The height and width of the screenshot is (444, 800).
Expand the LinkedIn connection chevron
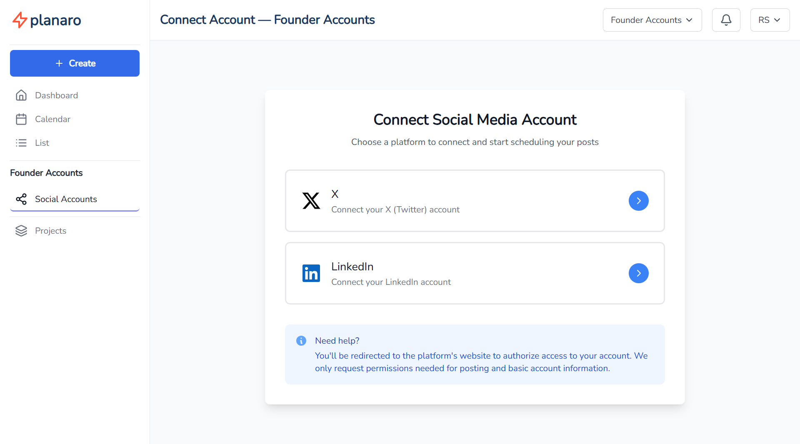[638, 273]
